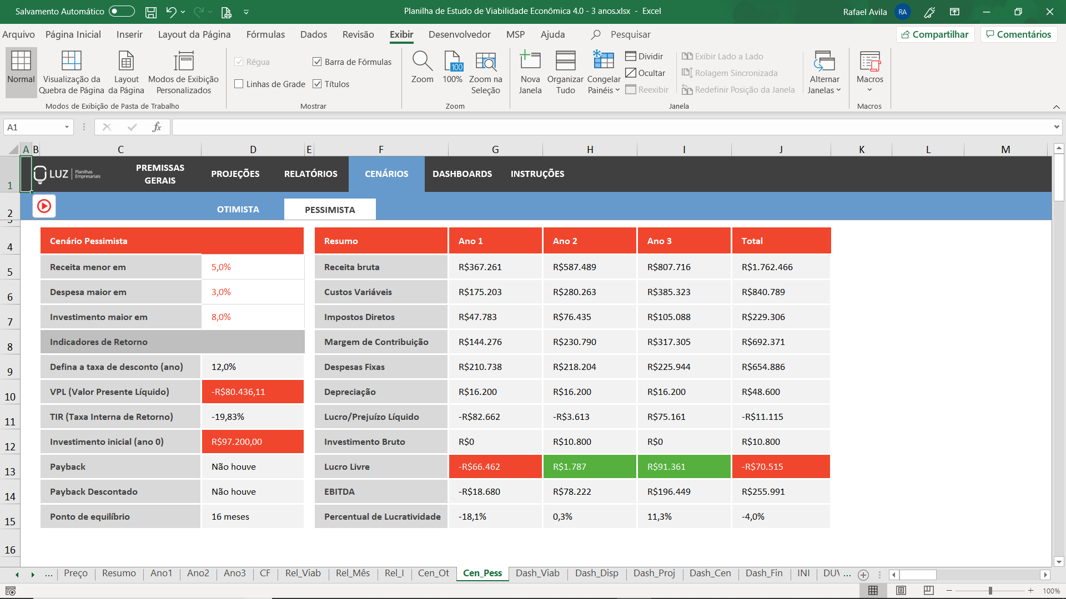
Task: Click the save disk icon
Action: [150, 12]
